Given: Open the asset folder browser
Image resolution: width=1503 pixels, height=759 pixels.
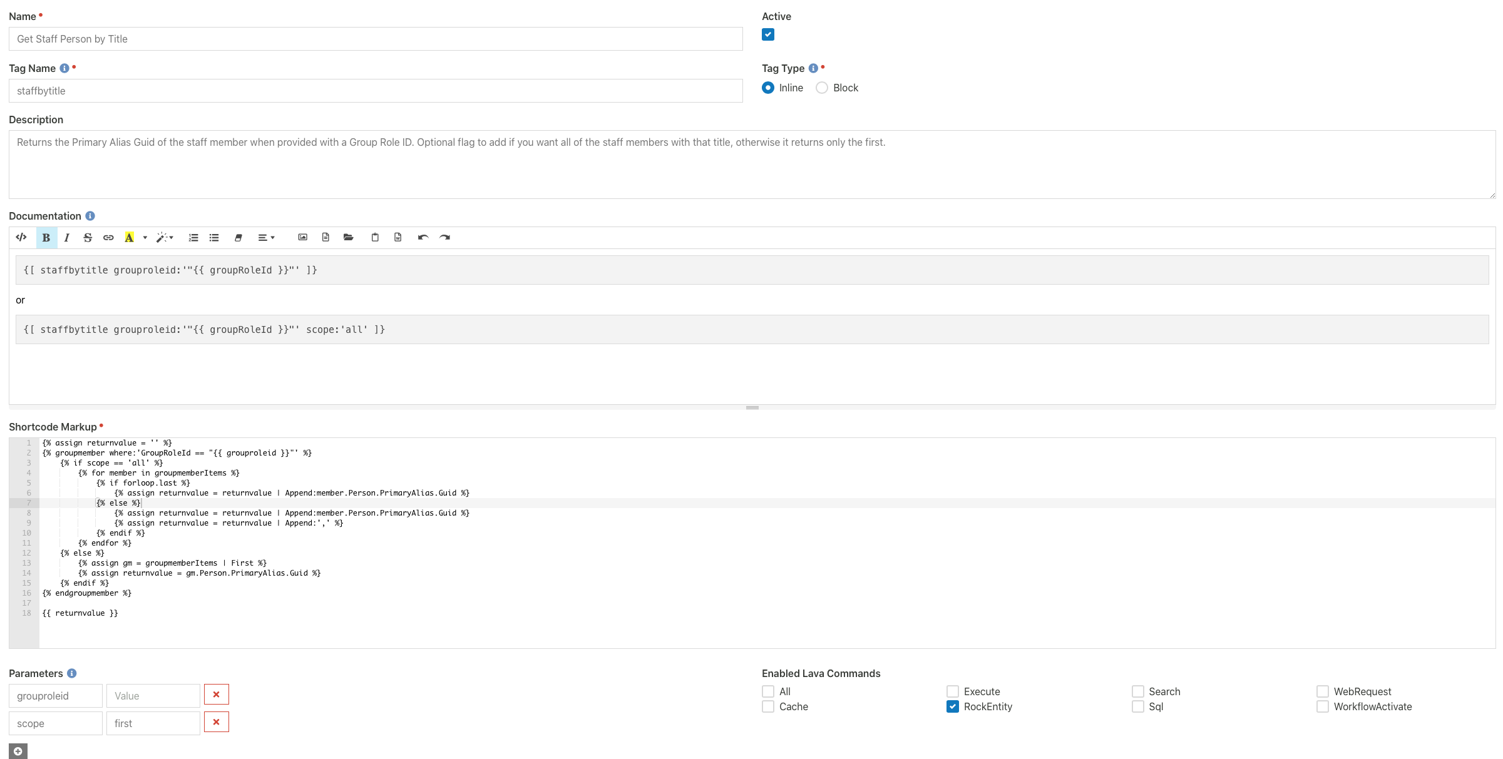Looking at the screenshot, I should coord(349,237).
